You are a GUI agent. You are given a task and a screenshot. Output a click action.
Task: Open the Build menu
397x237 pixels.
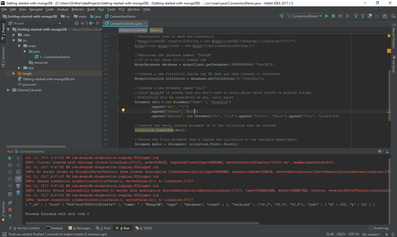91,9
